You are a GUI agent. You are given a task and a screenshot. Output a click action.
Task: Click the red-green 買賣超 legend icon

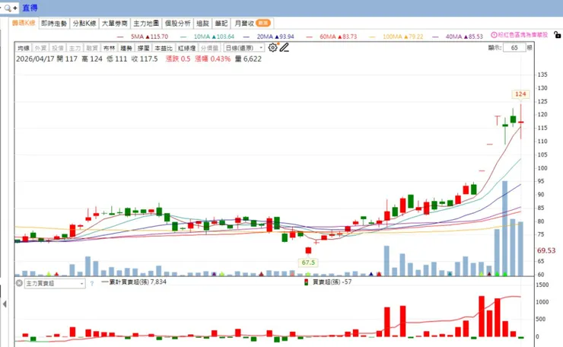(x=307, y=282)
